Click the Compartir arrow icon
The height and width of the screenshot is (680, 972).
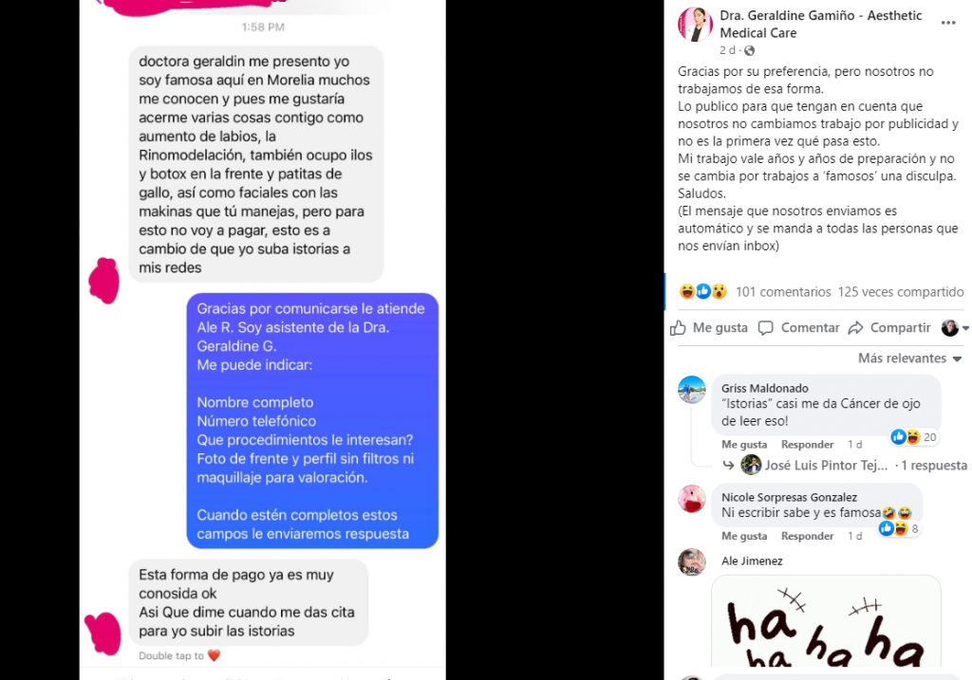855,327
